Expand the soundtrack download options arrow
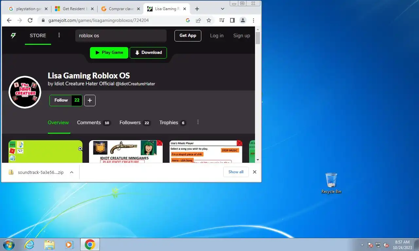419x251 pixels. coord(72,172)
